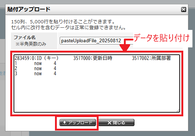Click the ファイル名 label
This screenshot has height=136, width=195.
coord(25,37)
